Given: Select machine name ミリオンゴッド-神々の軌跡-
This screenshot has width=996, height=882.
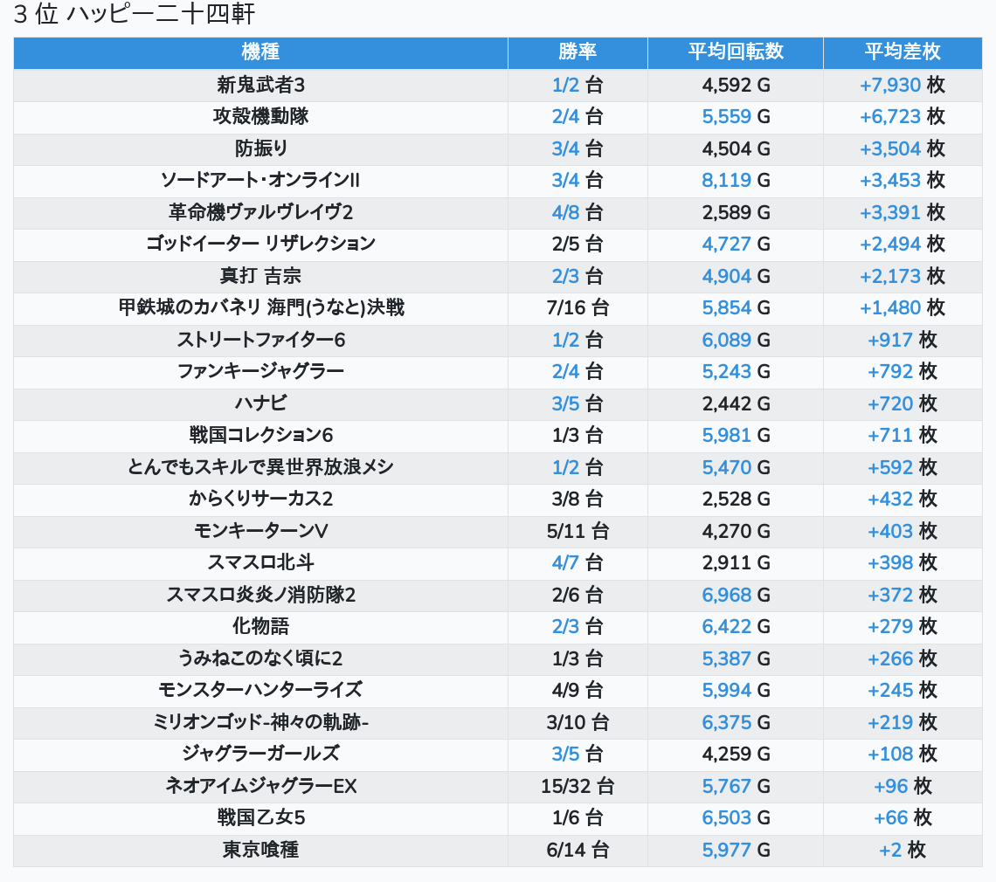Looking at the screenshot, I should (x=260, y=722).
